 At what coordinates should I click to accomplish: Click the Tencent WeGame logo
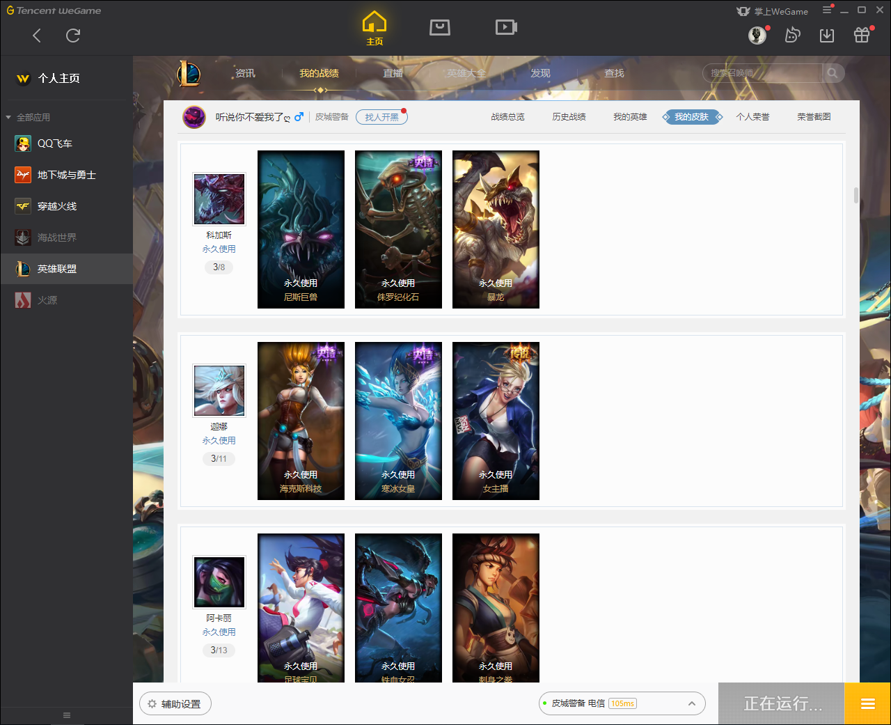54,10
